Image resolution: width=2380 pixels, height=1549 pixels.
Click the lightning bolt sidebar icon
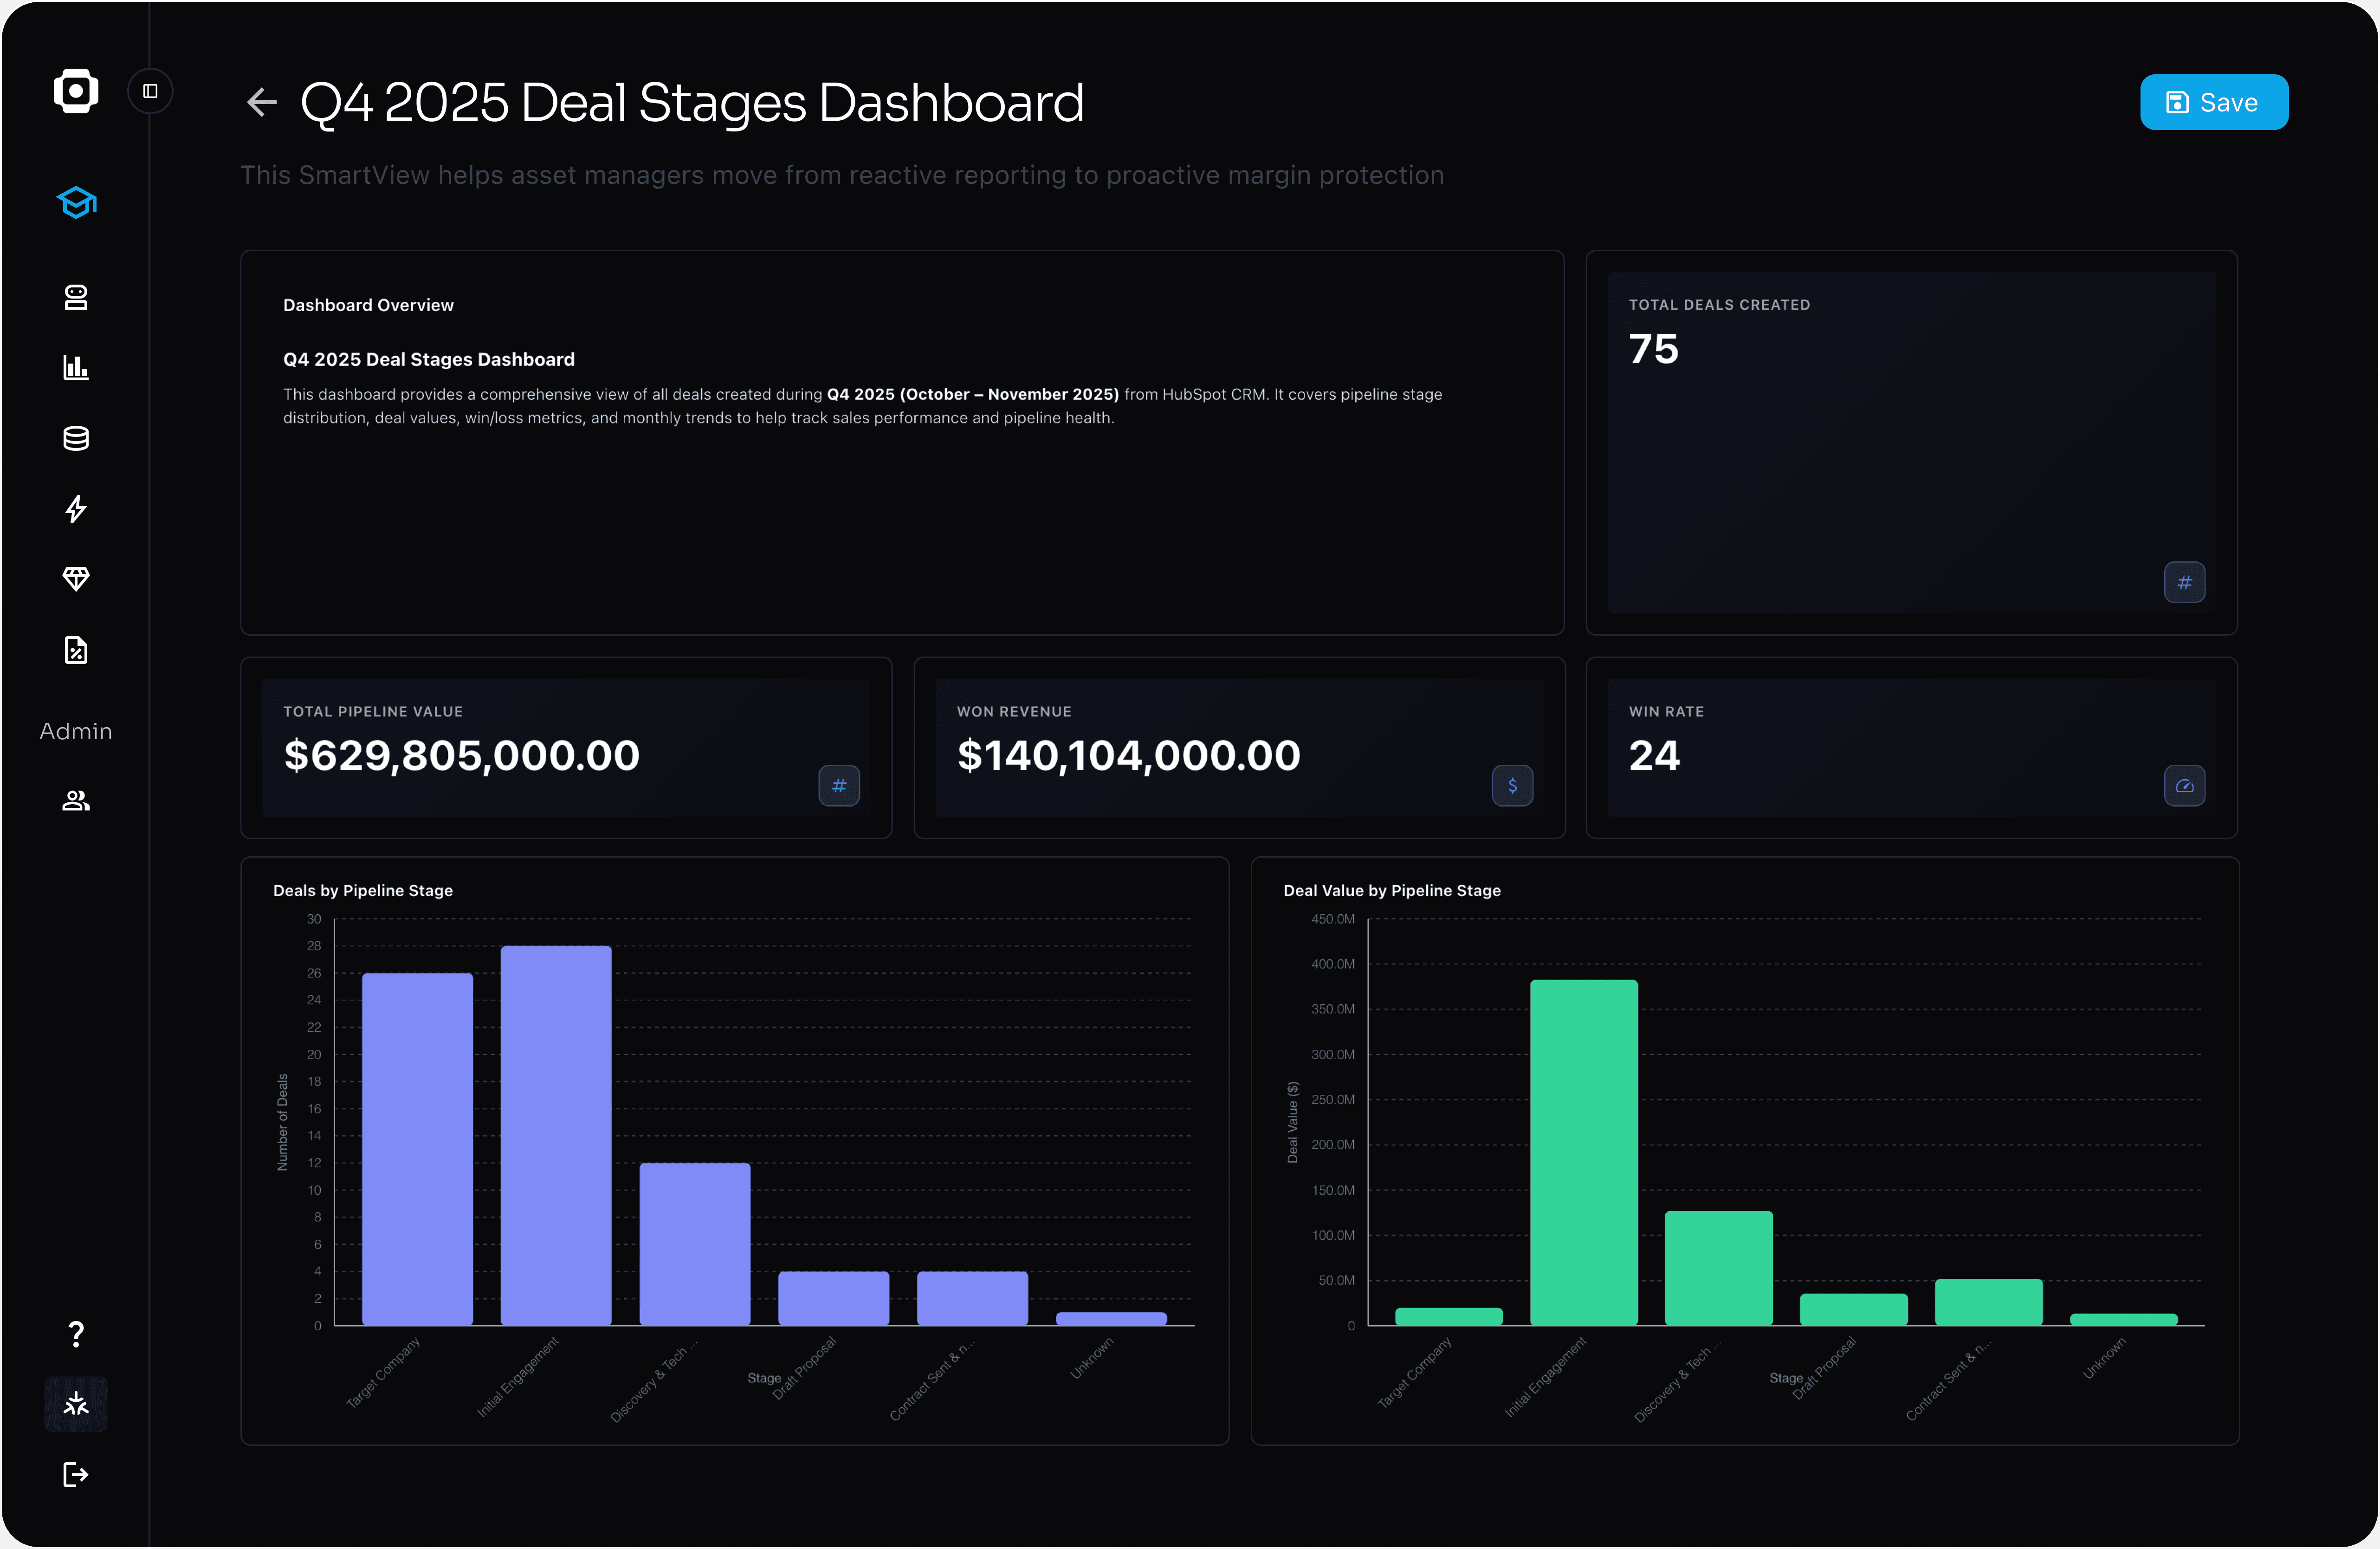tap(75, 509)
